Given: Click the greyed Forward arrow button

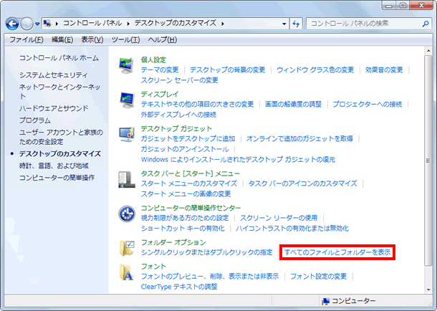Looking at the screenshot, I should click(27, 24).
